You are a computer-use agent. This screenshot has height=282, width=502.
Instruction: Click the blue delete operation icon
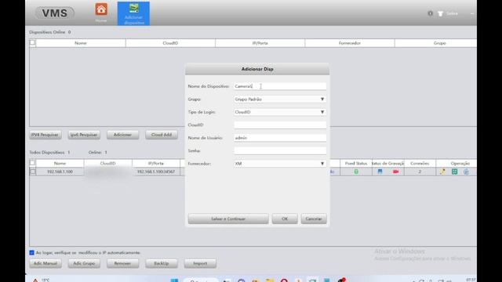click(x=466, y=172)
